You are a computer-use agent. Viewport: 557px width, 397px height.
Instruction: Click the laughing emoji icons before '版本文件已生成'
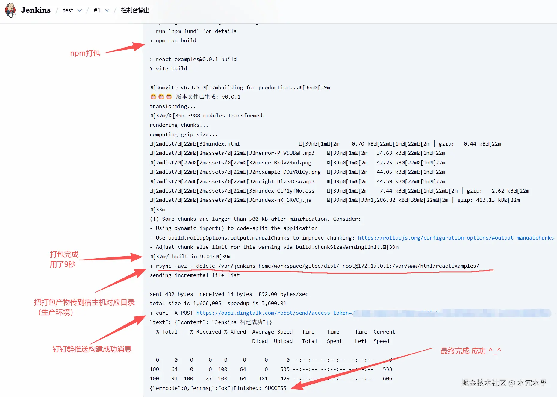click(161, 97)
